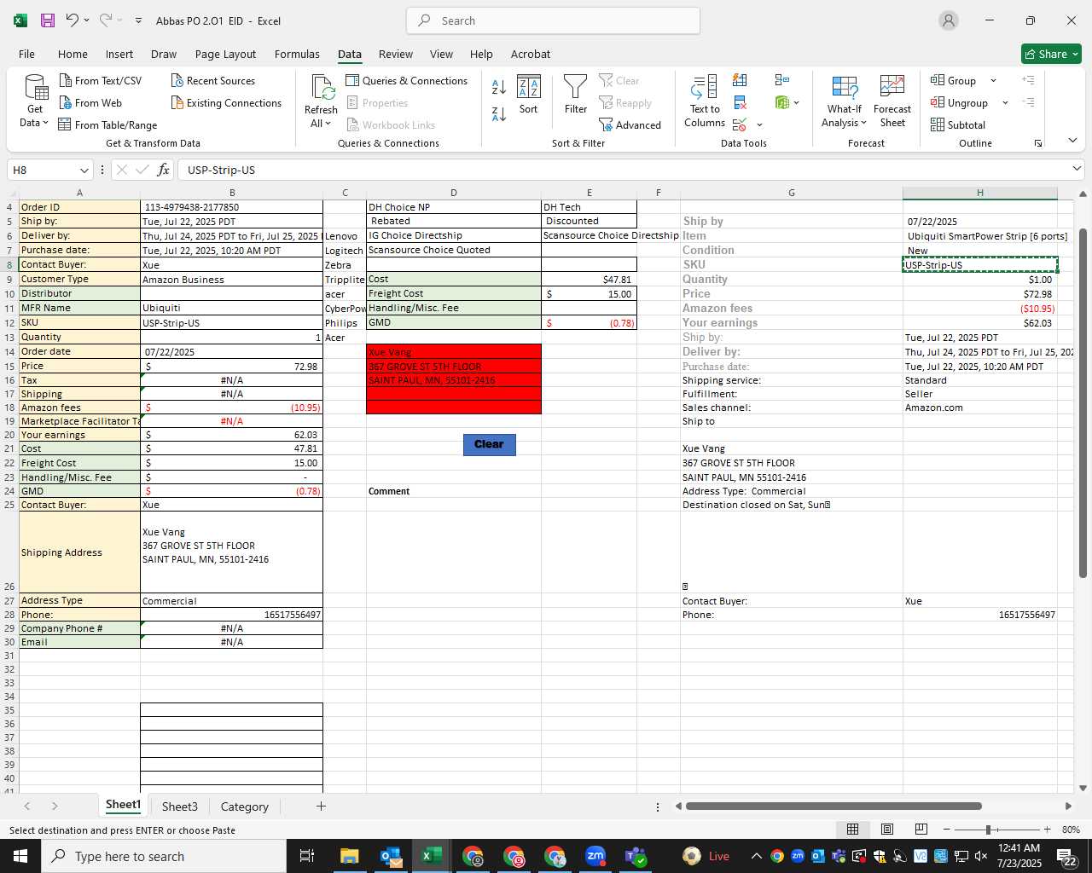
Task: Click the Subtotal button
Action: click(x=958, y=124)
